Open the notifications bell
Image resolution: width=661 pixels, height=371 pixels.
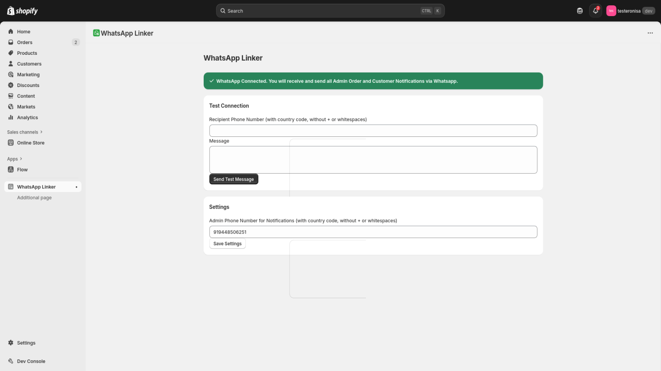click(x=595, y=11)
